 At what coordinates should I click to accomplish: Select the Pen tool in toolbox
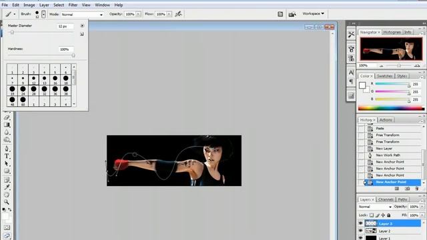tap(7, 149)
